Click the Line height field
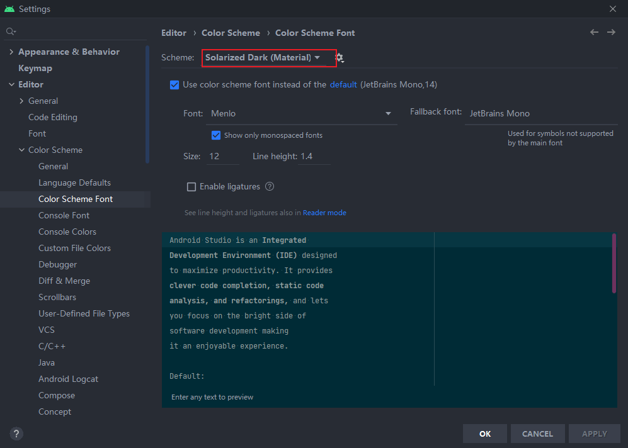Screen dimensions: 628x448 tap(314, 157)
